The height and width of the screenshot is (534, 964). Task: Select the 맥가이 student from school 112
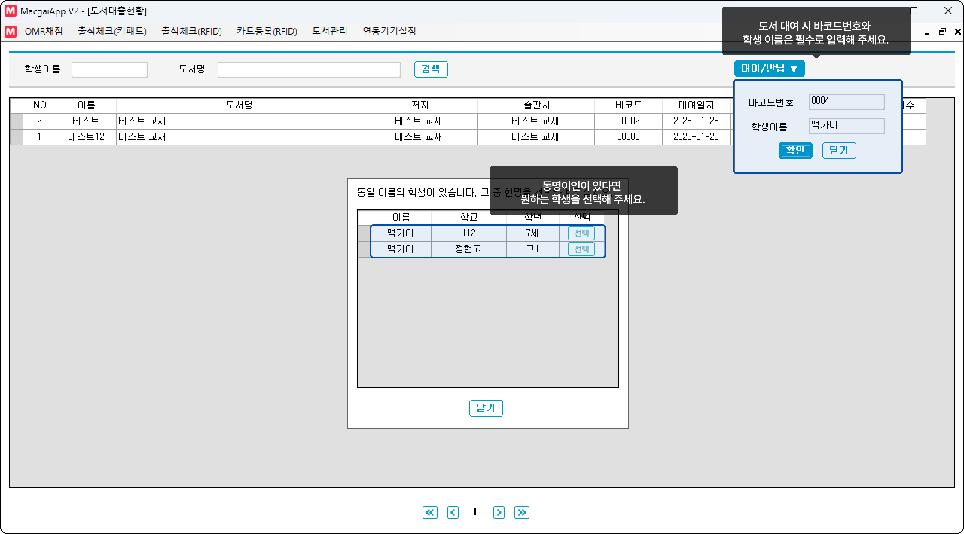coord(581,233)
